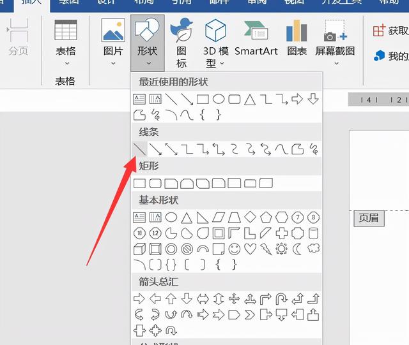Click the 获取 add-ins button
Image resolution: width=409 pixels, height=345 pixels.
pyautogui.click(x=390, y=31)
